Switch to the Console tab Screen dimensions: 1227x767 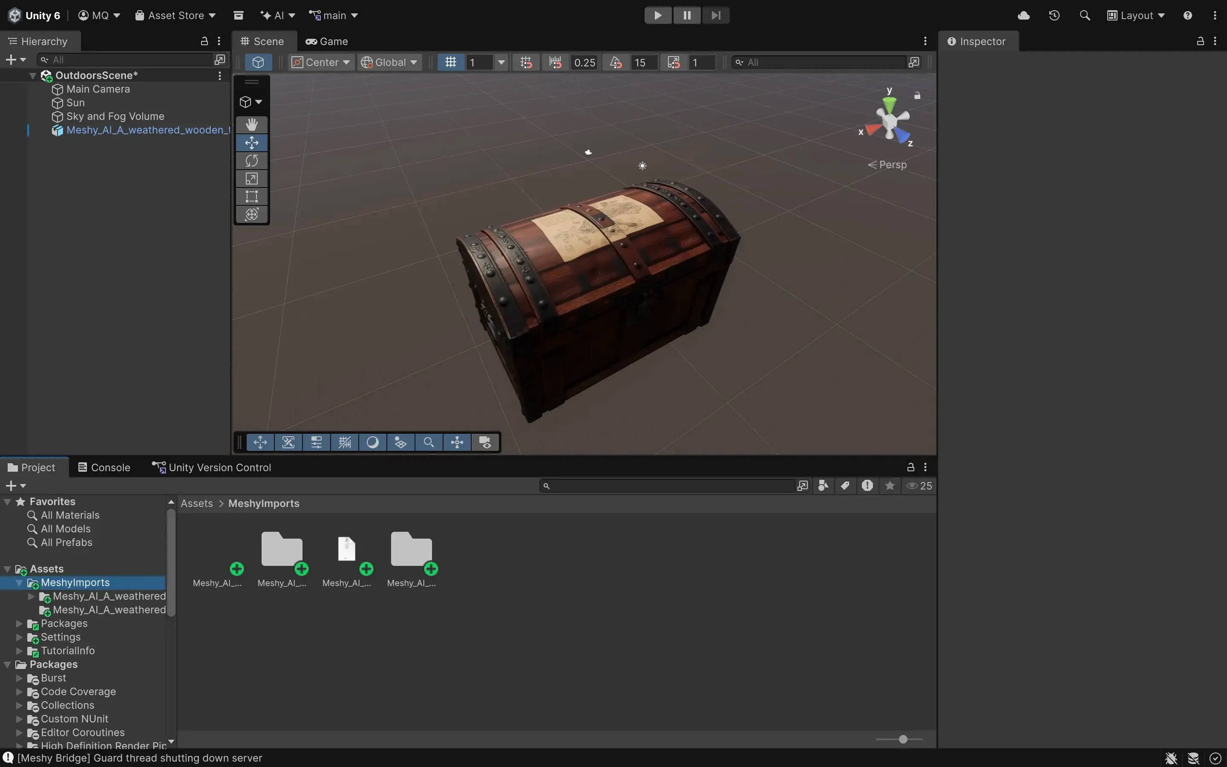104,467
